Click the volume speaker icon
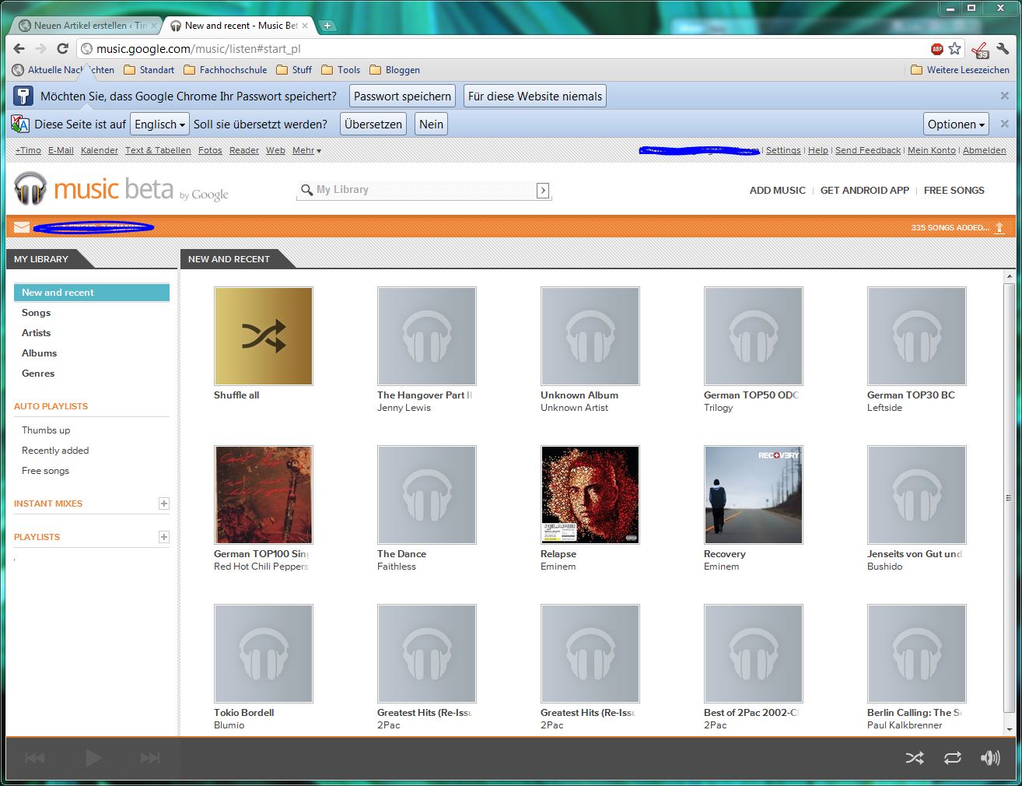The image size is (1022, 786). pyautogui.click(x=990, y=758)
